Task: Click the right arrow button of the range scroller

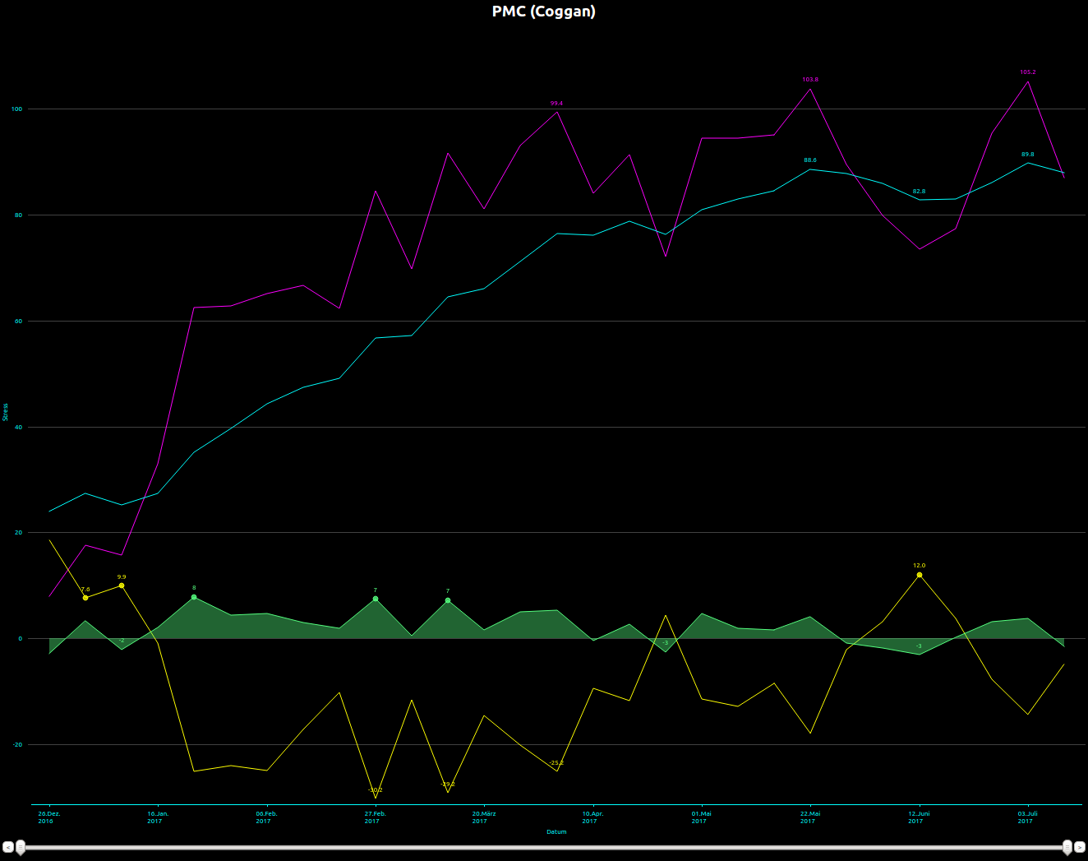Action: (1080, 847)
